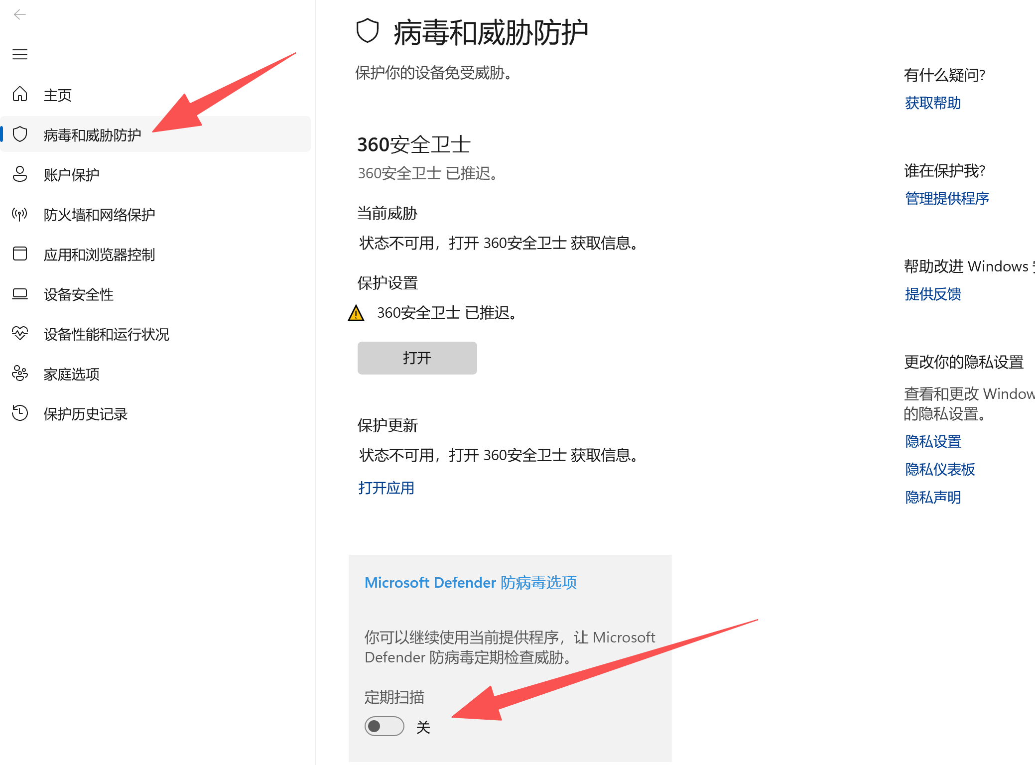The width and height of the screenshot is (1035, 765).
Task: Open the 隐私声明 link
Action: click(x=932, y=497)
